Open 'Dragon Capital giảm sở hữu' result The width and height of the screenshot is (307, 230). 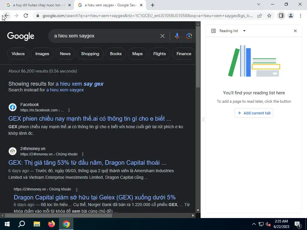(x=94, y=197)
